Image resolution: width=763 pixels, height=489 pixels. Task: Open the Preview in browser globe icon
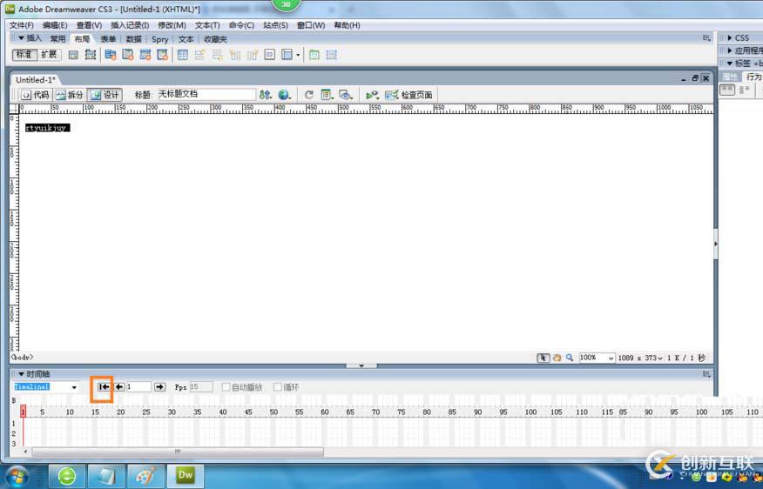tap(284, 95)
